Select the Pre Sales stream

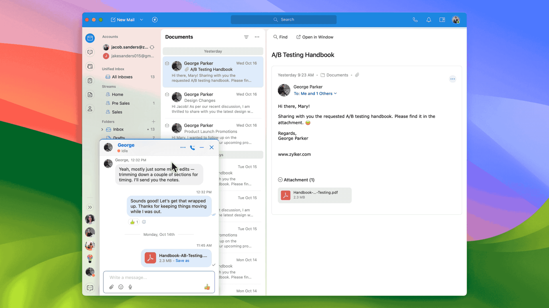(121, 103)
